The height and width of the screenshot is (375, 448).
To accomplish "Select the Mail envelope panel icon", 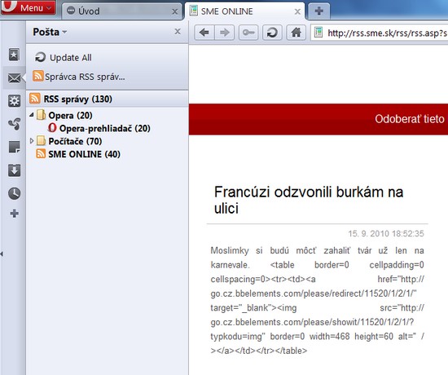I will [x=14, y=77].
